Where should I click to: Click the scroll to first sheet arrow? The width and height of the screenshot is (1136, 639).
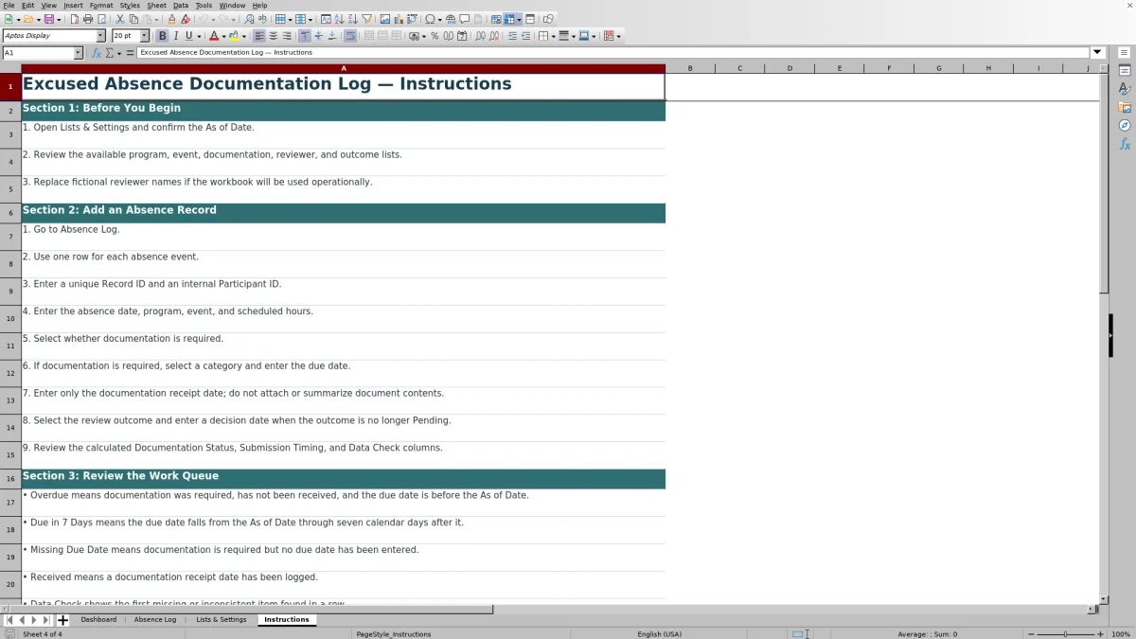click(9, 620)
